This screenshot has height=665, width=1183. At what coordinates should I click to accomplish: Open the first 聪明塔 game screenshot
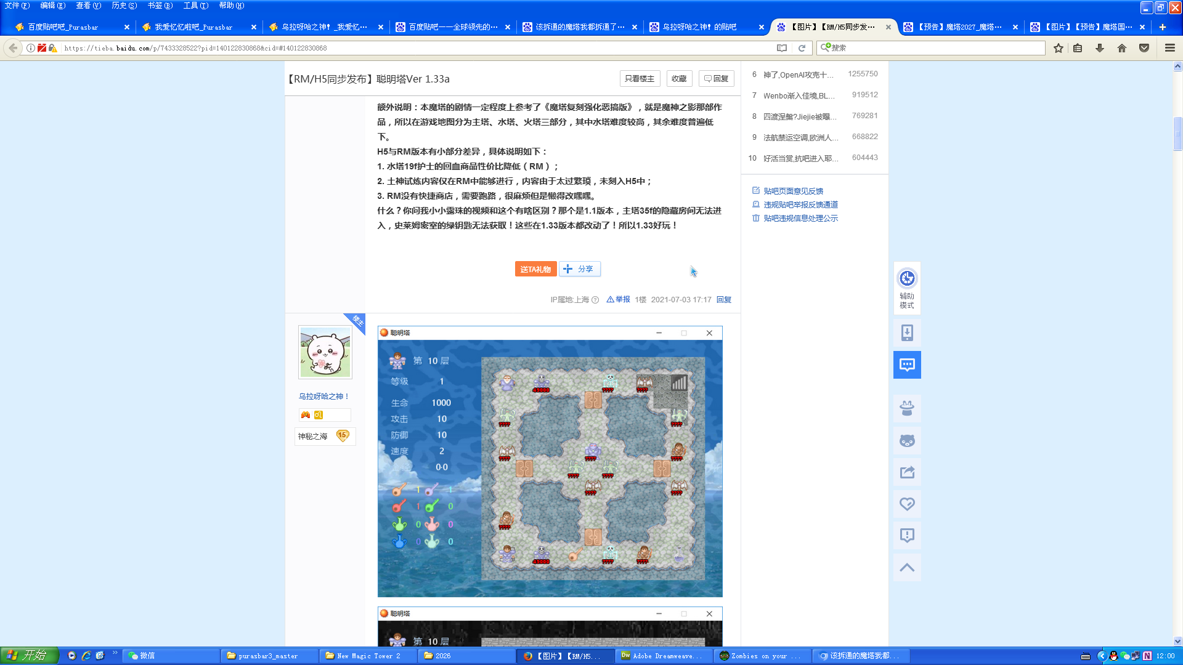550,461
